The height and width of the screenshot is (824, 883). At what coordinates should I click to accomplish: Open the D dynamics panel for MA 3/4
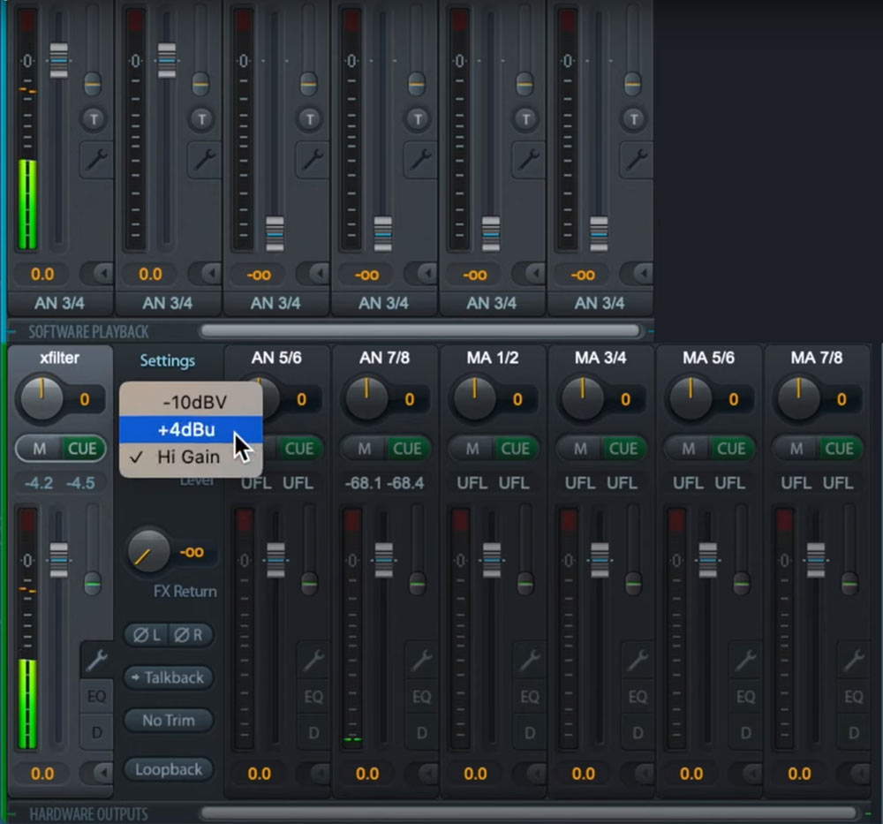[638, 733]
